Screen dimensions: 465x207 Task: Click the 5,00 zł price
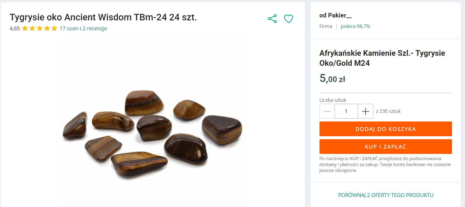pyautogui.click(x=332, y=78)
